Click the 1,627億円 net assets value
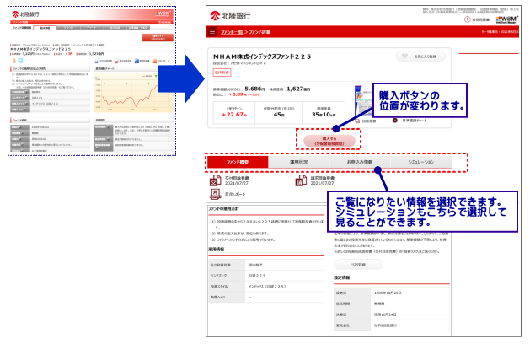 pyautogui.click(x=298, y=89)
